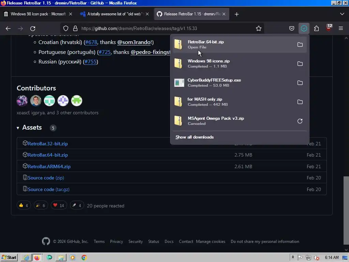Screen dimensions: 349x262
Task: Open the Windows Start menu
Action: click(9, 258)
